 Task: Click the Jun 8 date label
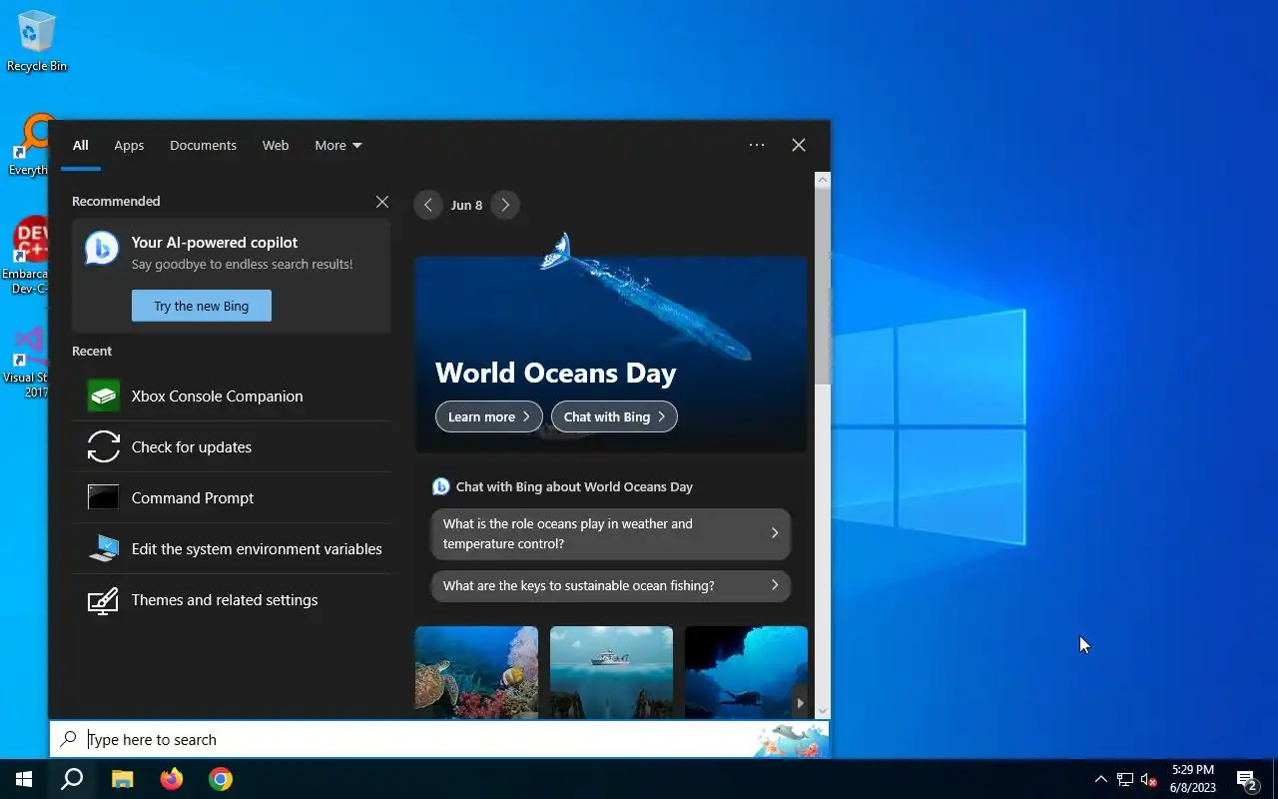click(466, 205)
